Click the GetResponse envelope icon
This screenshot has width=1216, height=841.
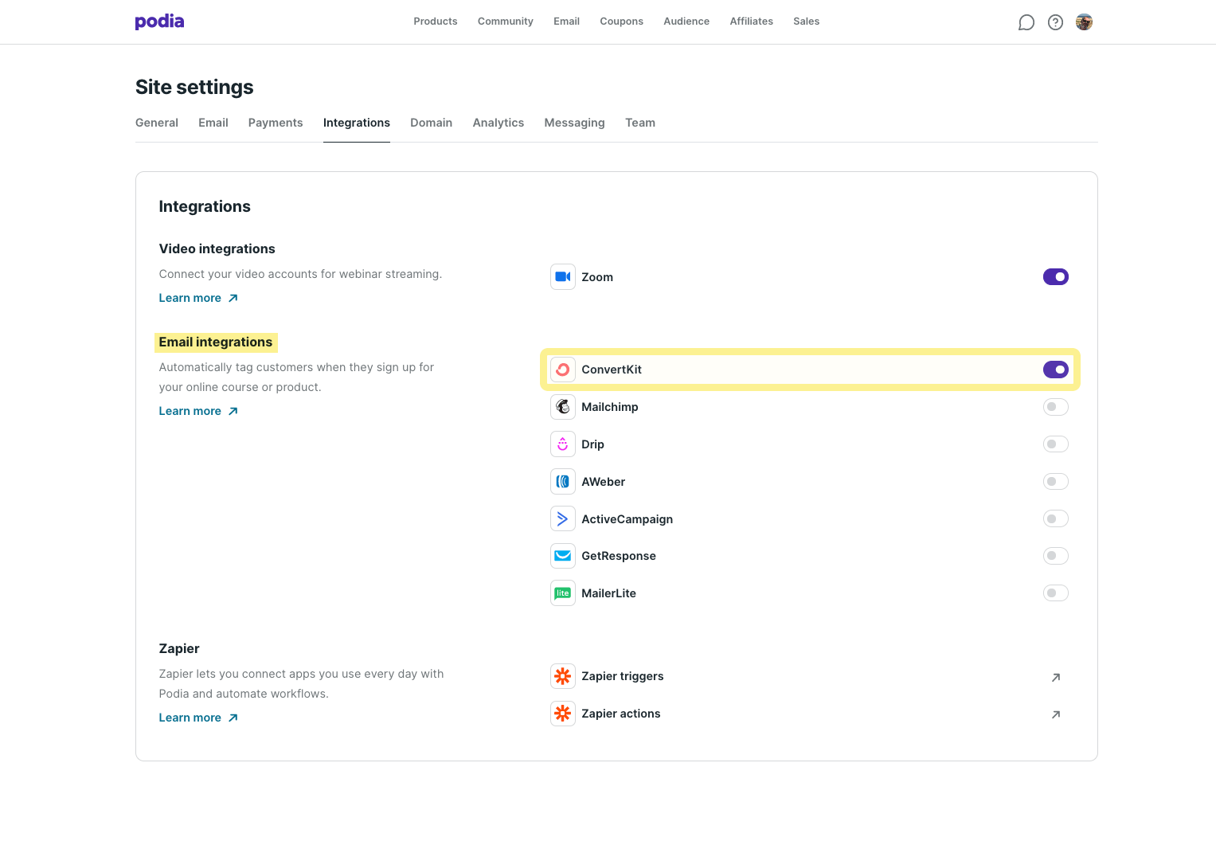coord(563,555)
